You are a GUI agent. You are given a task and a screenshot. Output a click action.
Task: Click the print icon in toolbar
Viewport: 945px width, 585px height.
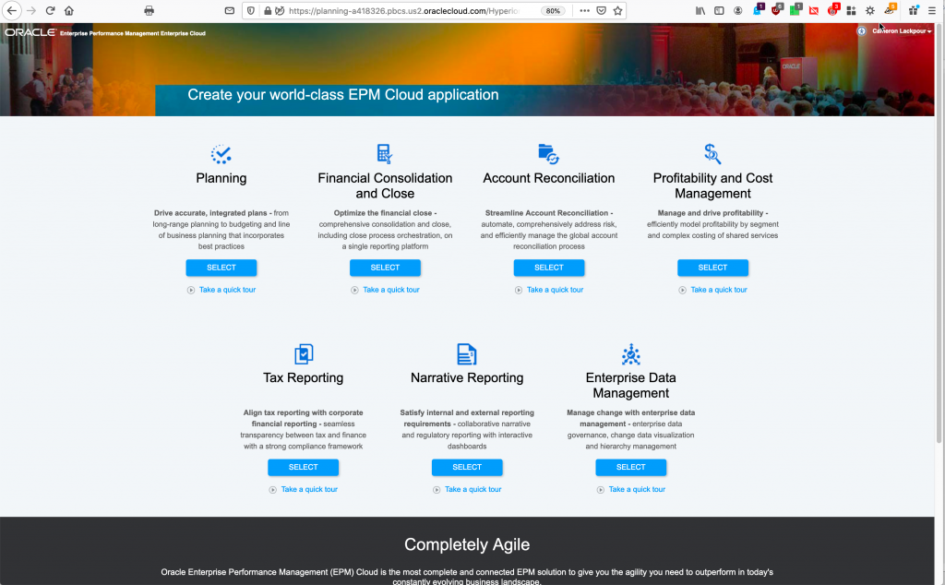(149, 11)
